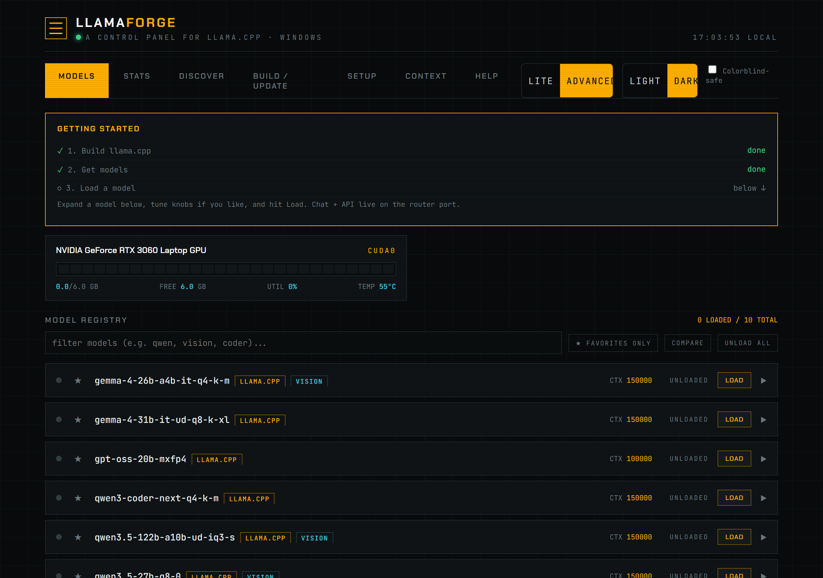Favorite gemma-4-26b-a4b-it-q4-k-m with its star
The height and width of the screenshot is (578, 823).
pyautogui.click(x=78, y=380)
